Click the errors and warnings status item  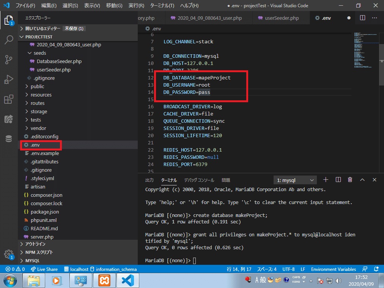[15, 269]
